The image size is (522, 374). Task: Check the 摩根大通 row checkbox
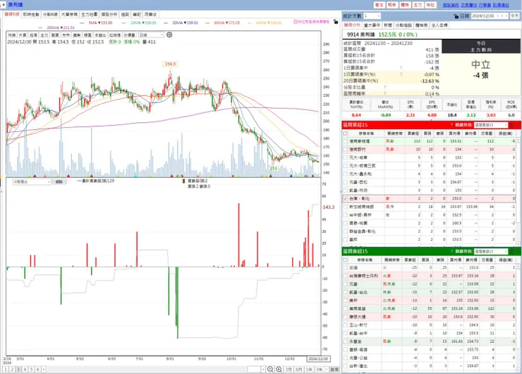pyautogui.click(x=345, y=317)
